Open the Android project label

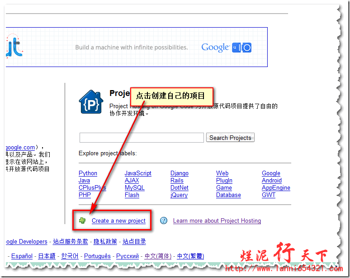[x=271, y=181]
